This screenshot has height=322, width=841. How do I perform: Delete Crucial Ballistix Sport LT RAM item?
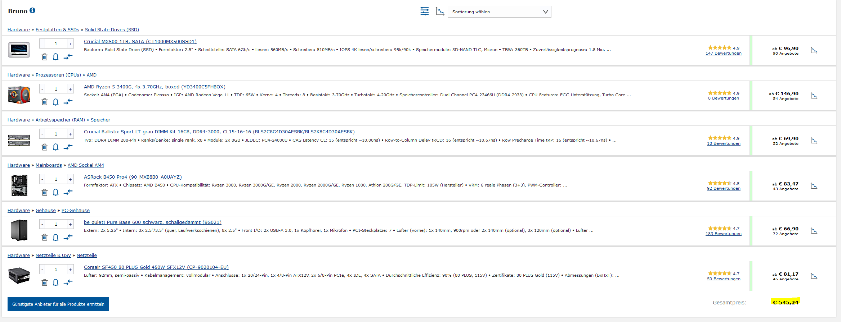click(x=45, y=147)
